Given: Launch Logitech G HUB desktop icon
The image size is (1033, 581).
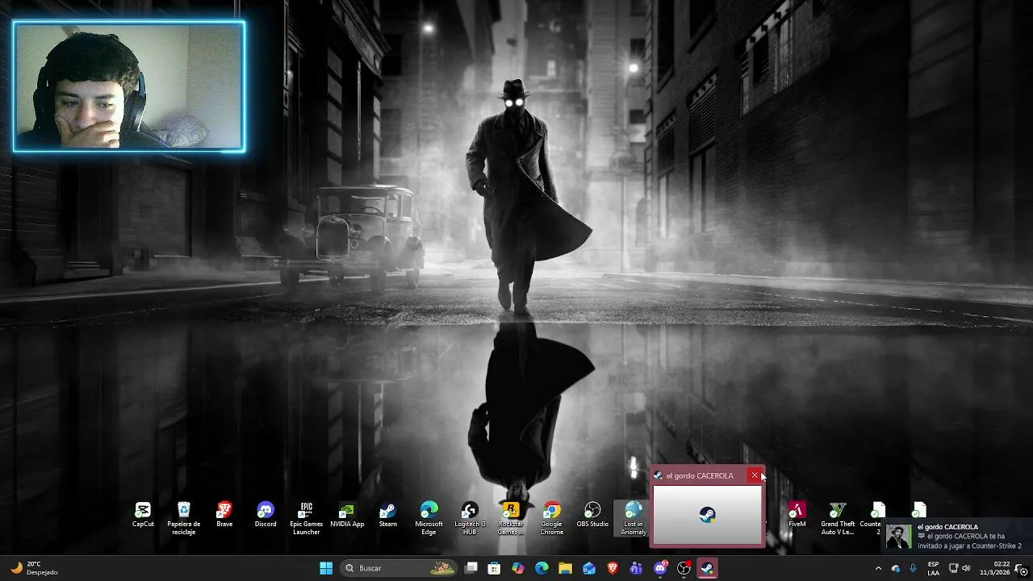Looking at the screenshot, I should (x=470, y=517).
